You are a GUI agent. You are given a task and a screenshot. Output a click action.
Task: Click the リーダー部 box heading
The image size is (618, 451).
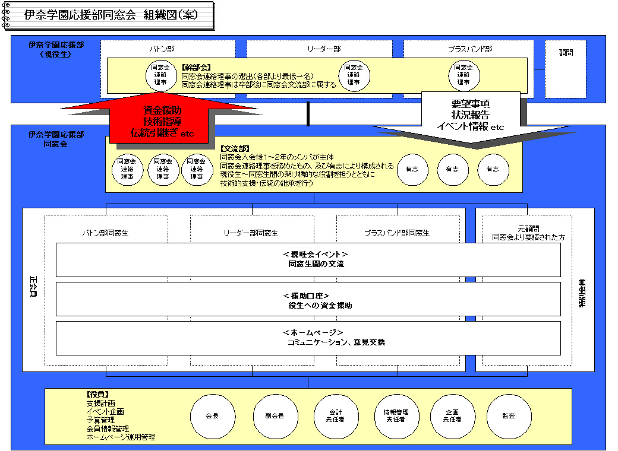[324, 49]
